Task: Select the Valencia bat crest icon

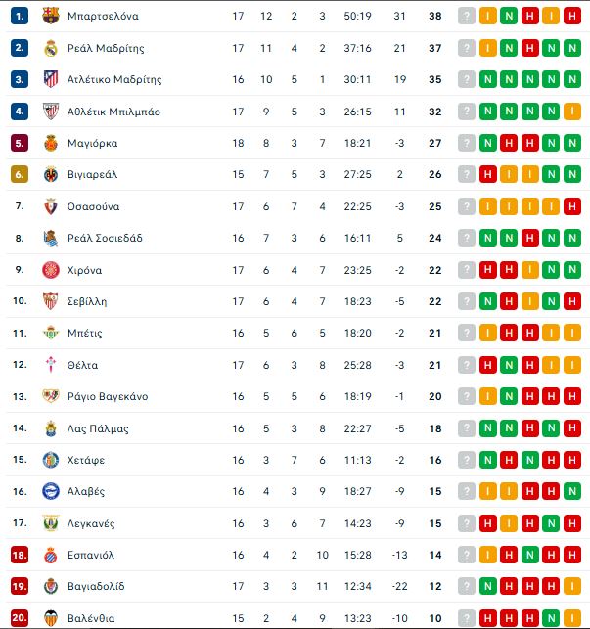Action: (51, 618)
